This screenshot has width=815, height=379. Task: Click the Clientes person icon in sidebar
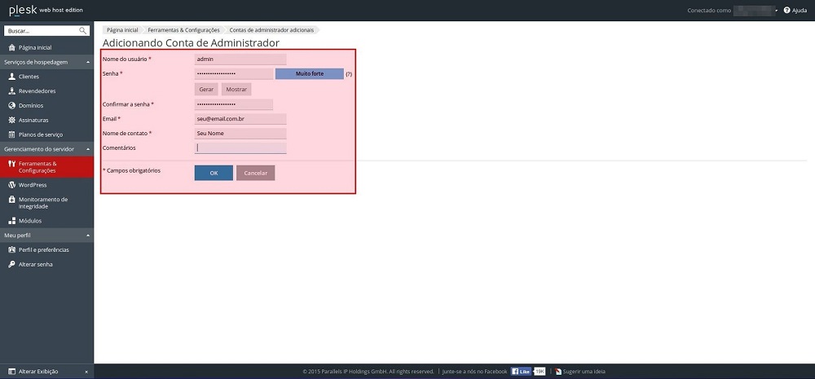pyautogui.click(x=11, y=77)
